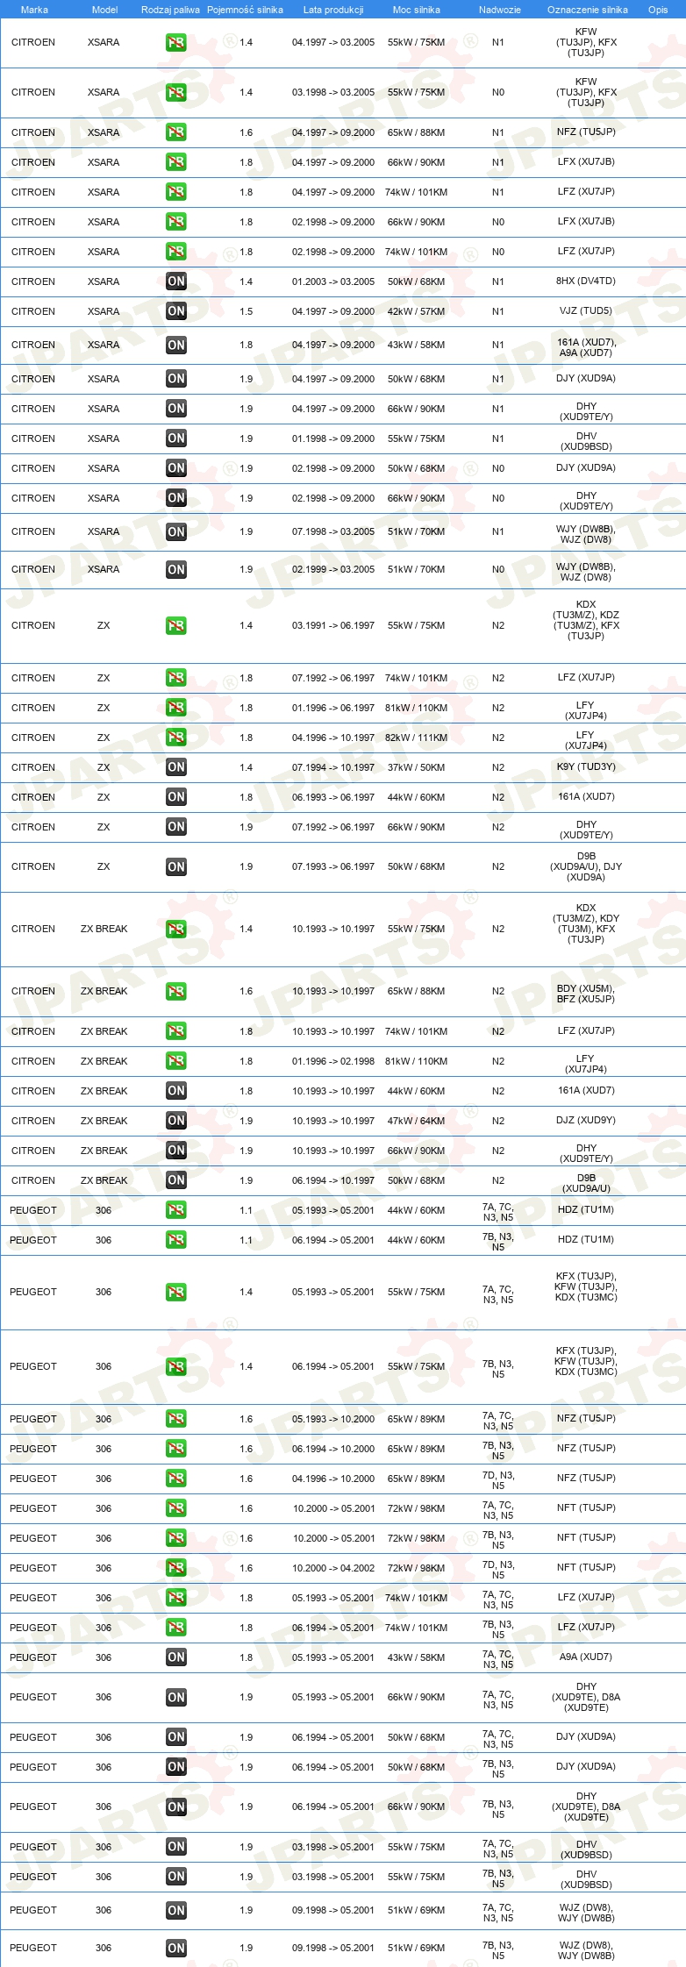
Task: Click the Nadwozie column header
Action: coord(500,10)
